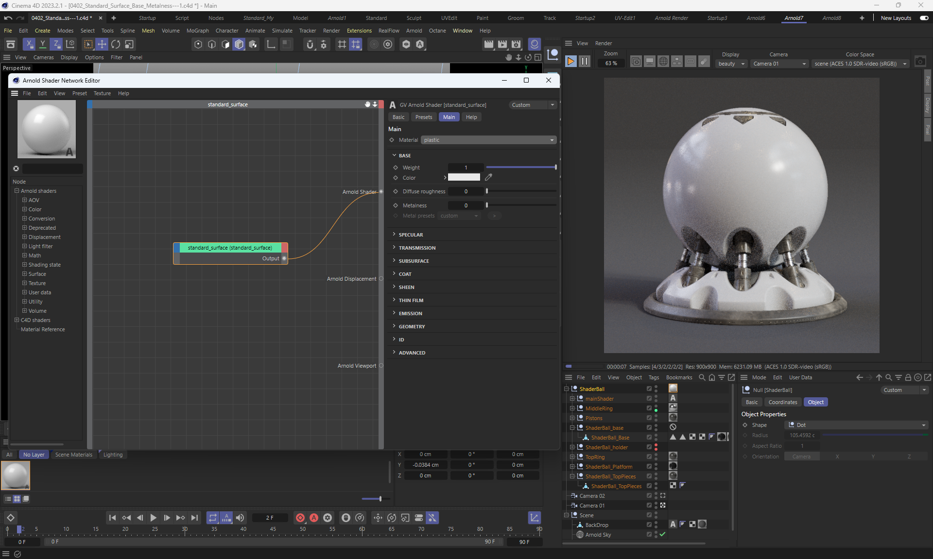The height and width of the screenshot is (559, 933).
Task: Expand the Texture node category
Action: point(24,283)
